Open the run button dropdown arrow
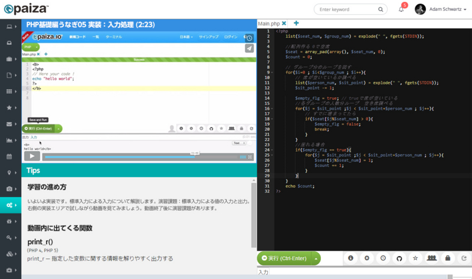The image size is (472, 279). click(316, 258)
